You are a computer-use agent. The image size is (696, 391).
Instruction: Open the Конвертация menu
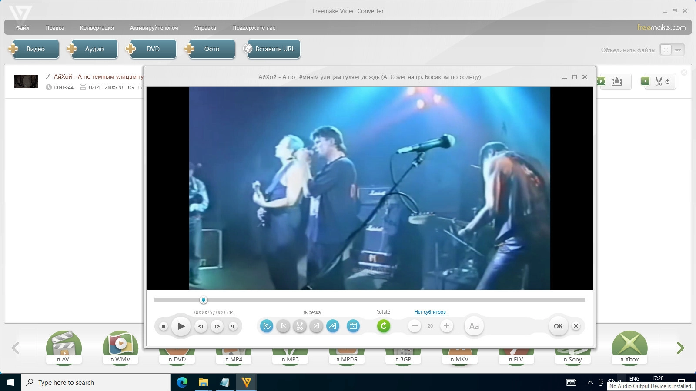pyautogui.click(x=97, y=27)
